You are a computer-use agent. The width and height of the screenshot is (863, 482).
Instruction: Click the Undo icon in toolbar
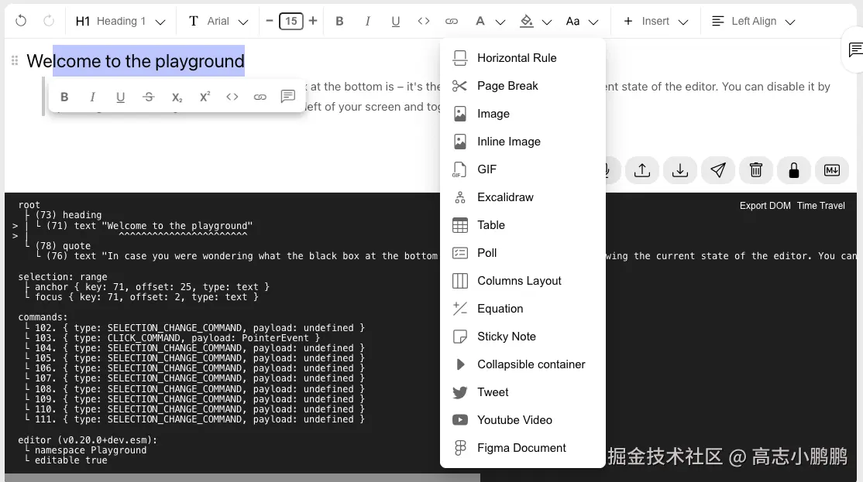click(x=21, y=21)
